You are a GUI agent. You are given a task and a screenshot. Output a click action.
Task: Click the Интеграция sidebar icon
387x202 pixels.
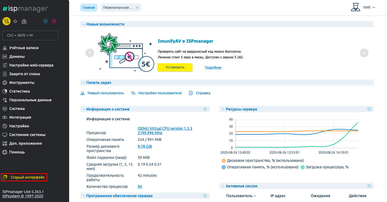[x=5, y=117]
